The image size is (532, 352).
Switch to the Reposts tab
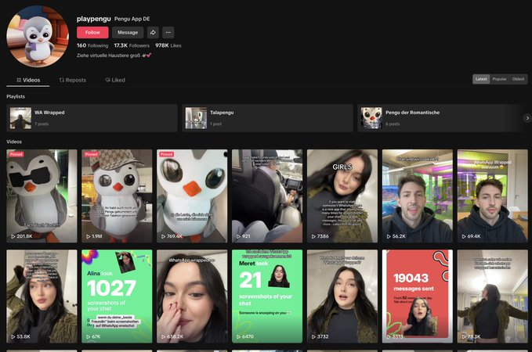[73, 80]
